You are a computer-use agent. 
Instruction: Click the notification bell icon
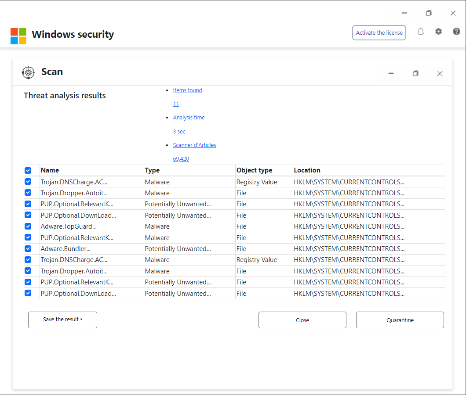coord(421,32)
